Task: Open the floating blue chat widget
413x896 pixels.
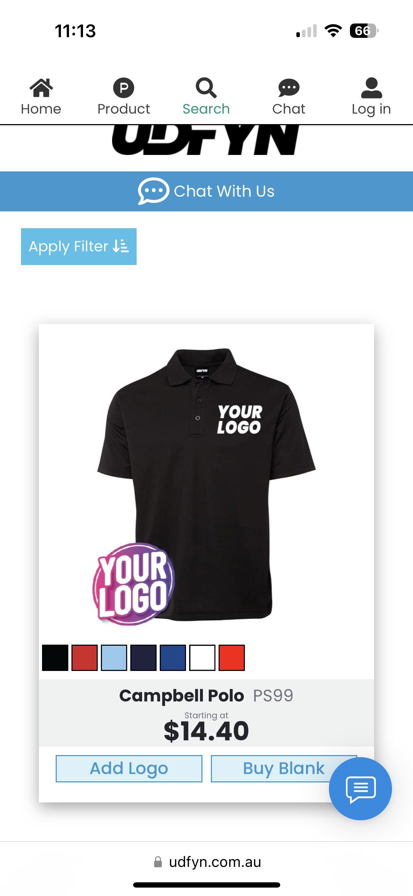Action: point(360,788)
